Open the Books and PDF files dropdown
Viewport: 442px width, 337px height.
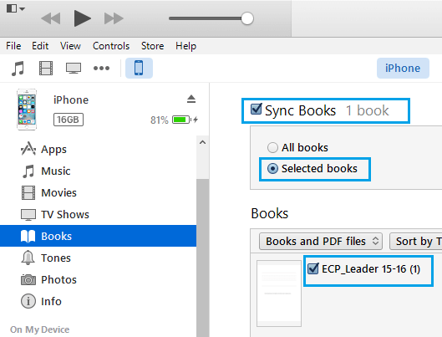pyautogui.click(x=321, y=242)
